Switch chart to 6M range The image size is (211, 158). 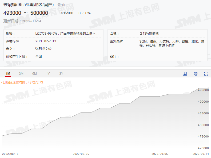tap(35, 74)
